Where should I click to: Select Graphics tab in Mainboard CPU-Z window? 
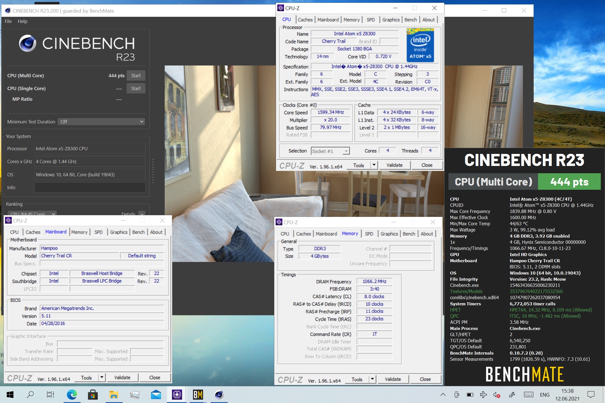118,232
